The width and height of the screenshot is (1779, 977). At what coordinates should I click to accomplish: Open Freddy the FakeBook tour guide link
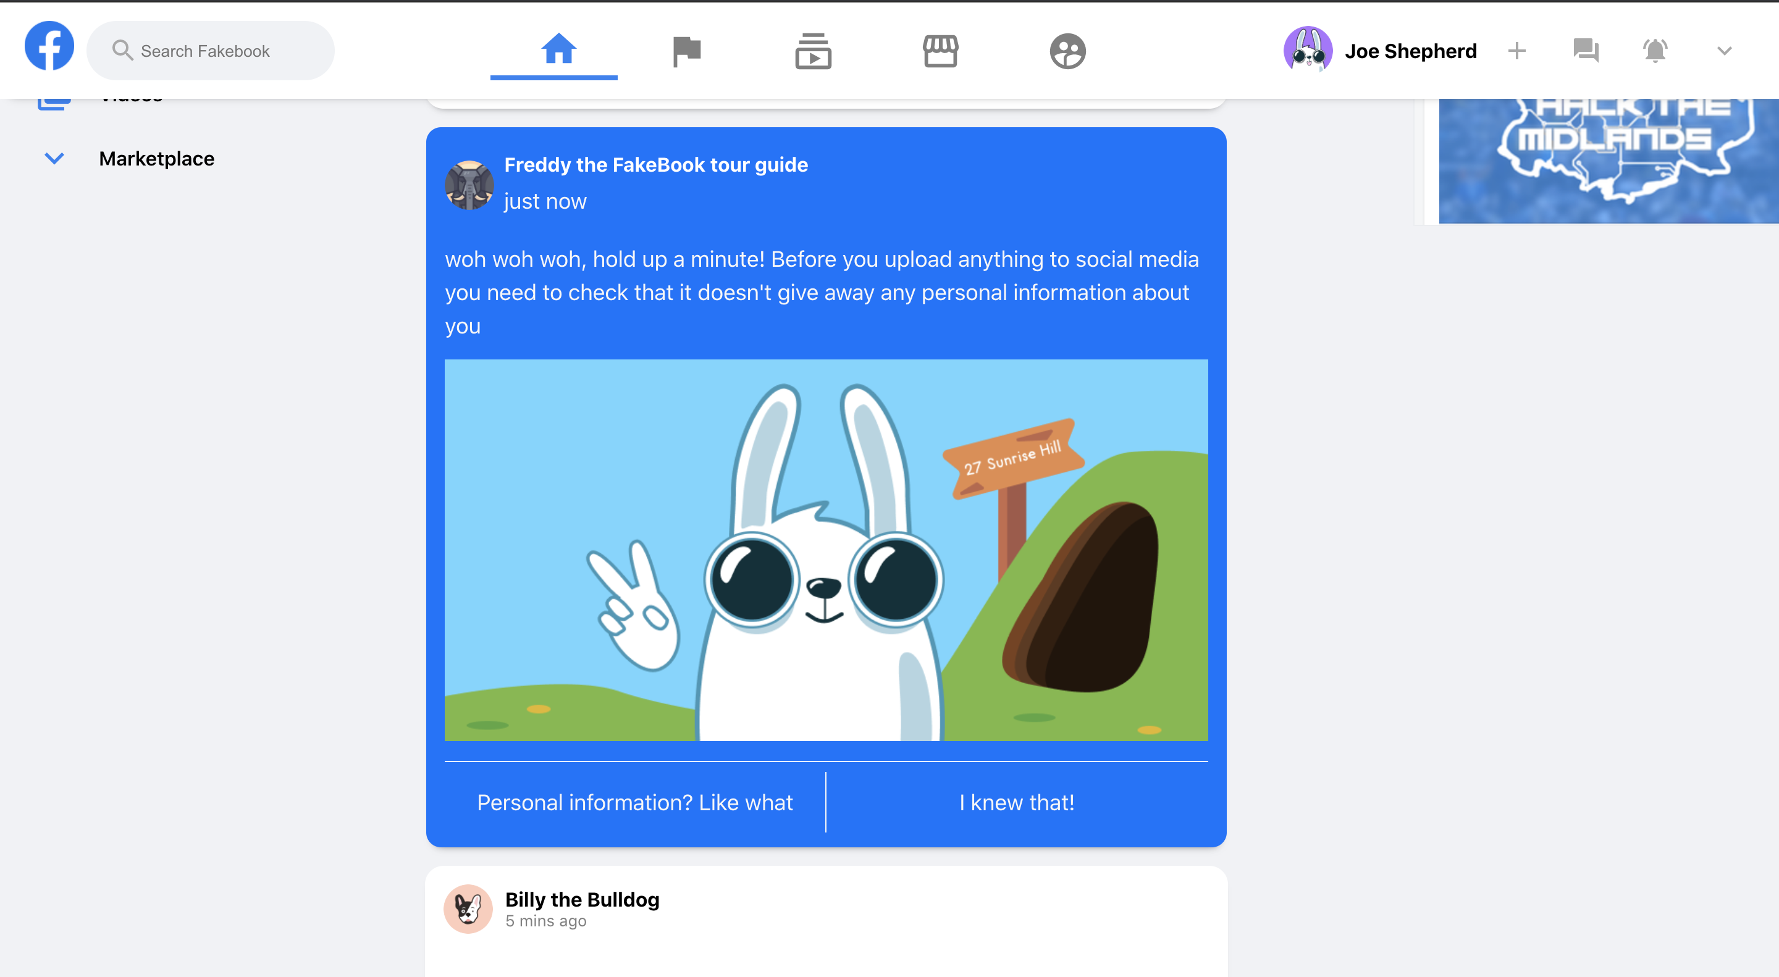655,165
